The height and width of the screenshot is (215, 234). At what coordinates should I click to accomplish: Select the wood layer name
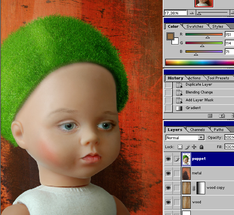tap(197, 202)
